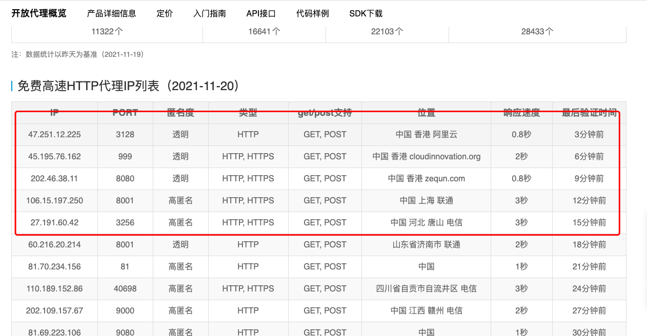Click the statistic 22103个
647x336 pixels.
(x=387, y=31)
